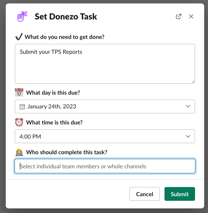The height and width of the screenshot is (213, 208).
Task: Click the 'Set Donezo Task' title
Action: tap(66, 16)
